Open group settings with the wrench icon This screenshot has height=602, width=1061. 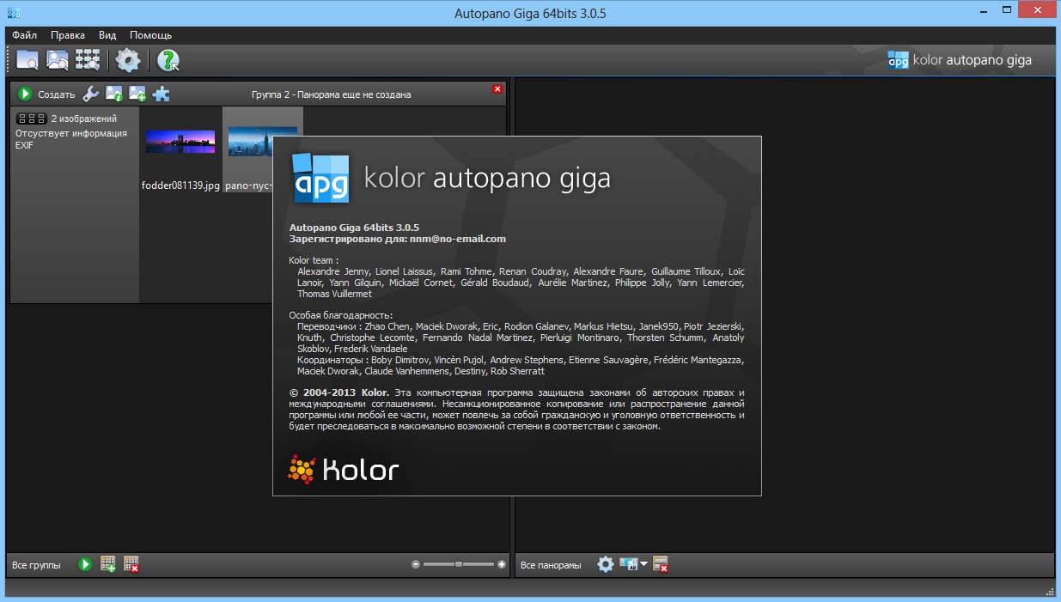pyautogui.click(x=91, y=94)
